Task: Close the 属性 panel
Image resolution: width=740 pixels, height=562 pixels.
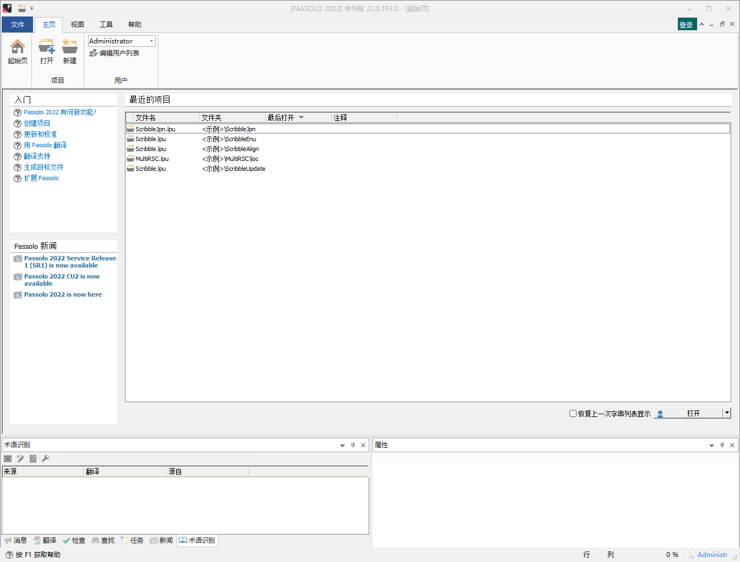Action: pos(732,446)
